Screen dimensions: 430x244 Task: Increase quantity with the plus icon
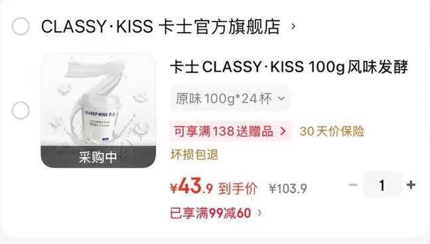click(x=411, y=185)
